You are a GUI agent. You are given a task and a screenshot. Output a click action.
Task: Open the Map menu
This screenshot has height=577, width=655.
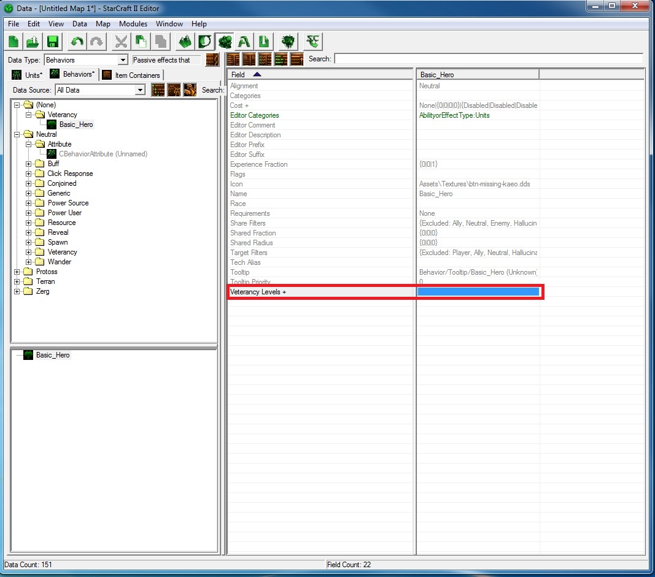[x=103, y=24]
